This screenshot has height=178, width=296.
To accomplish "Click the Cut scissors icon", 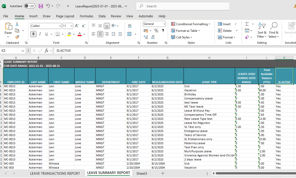I will 17,24.
